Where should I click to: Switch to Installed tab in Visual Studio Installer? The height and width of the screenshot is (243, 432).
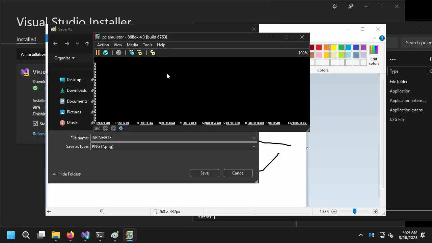[x=26, y=39]
